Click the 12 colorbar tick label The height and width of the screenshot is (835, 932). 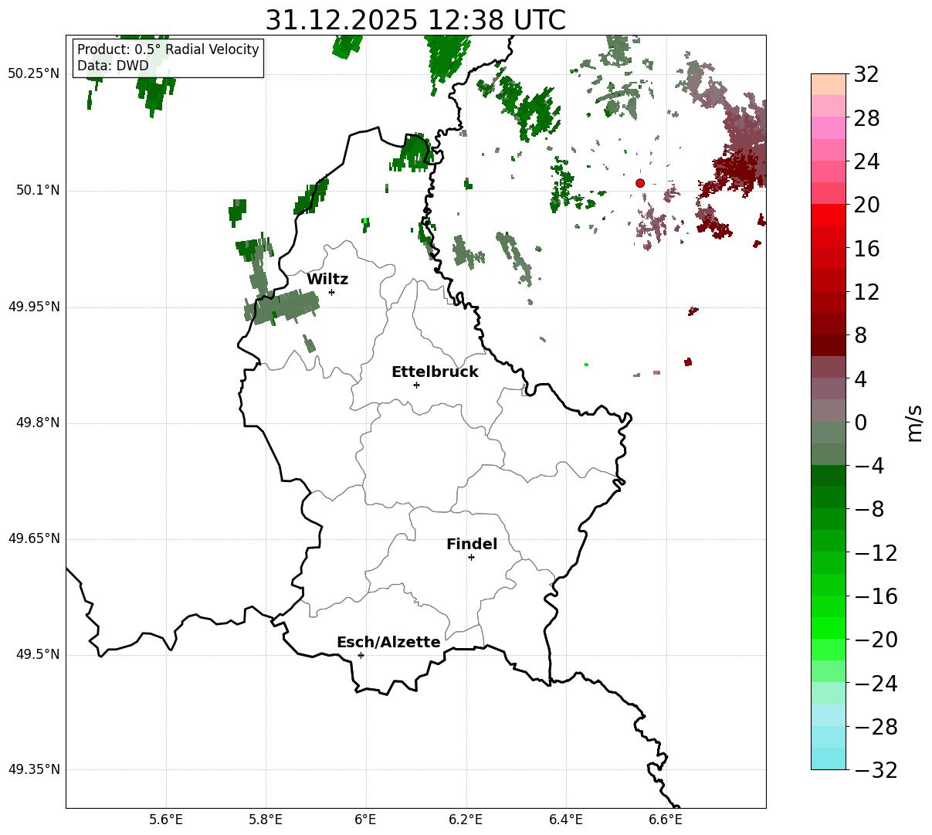(x=866, y=292)
